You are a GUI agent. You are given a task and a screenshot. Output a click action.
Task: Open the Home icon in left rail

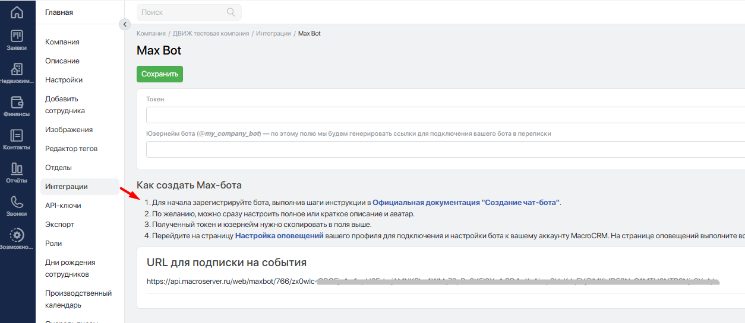click(x=17, y=12)
